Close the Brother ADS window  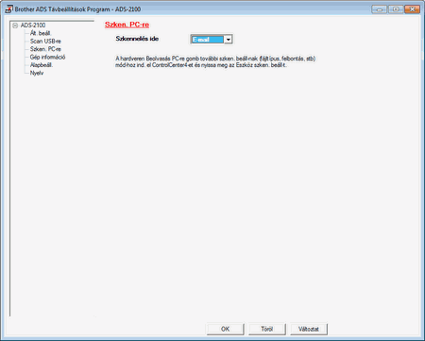coord(412,9)
